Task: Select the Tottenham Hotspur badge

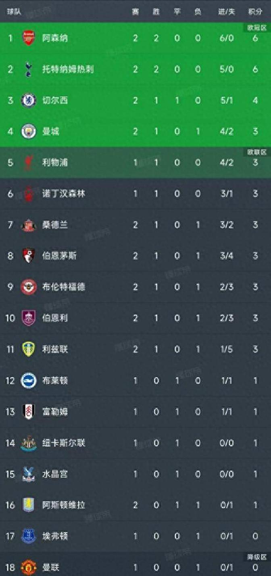Action: click(29, 70)
